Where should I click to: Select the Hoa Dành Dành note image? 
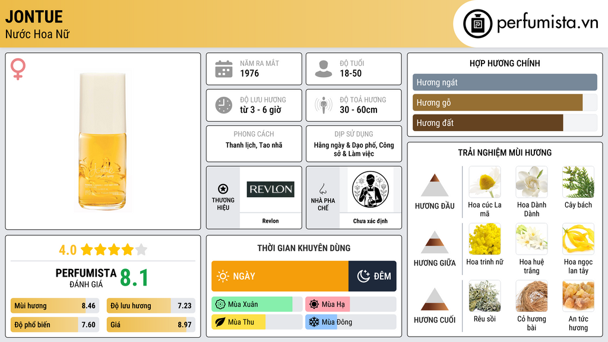click(x=531, y=182)
